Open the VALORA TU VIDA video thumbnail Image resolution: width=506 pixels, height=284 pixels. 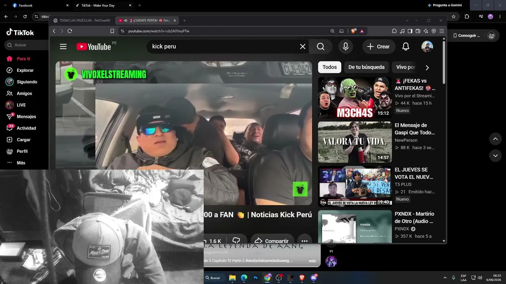point(355,142)
